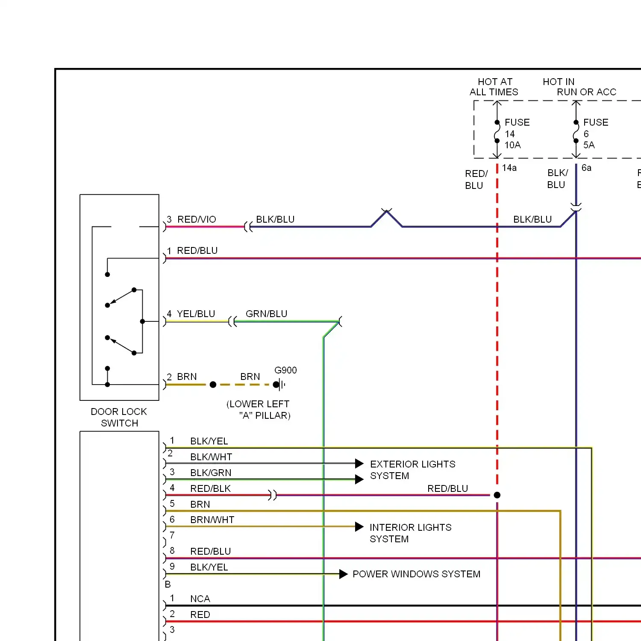641x641 pixels.
Task: Click "RED/ BLU" label beside the 14a wire
Action: (x=476, y=179)
